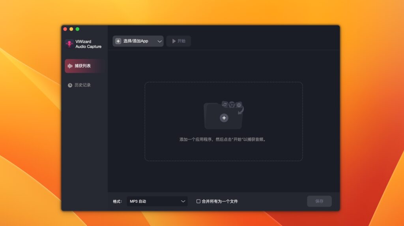Open the 捕获列表 capture list tab

pyautogui.click(x=85, y=66)
